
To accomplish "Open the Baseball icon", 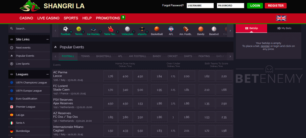I will pos(214,29).
